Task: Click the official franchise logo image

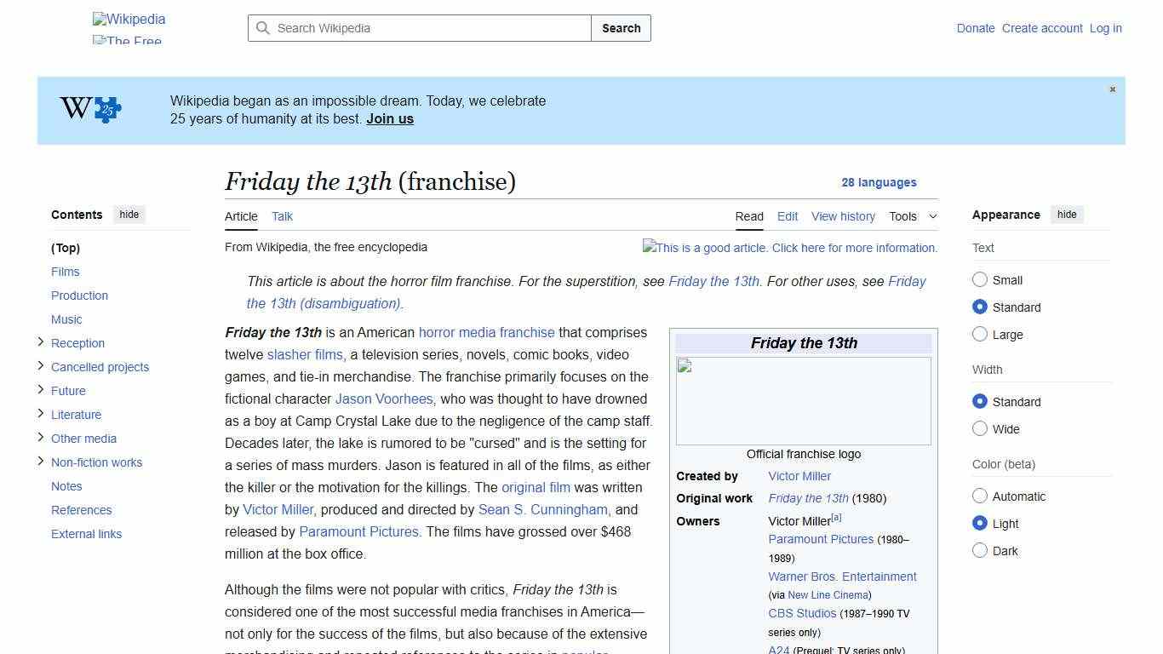Action: [x=803, y=400]
